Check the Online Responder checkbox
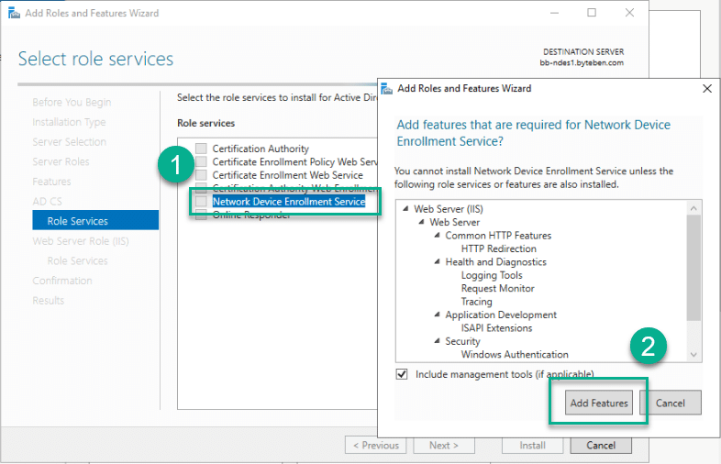This screenshot has height=464, width=721. [201, 215]
